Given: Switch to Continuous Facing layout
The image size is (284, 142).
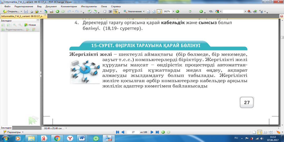Looking at the screenshot, I should 270,132.
